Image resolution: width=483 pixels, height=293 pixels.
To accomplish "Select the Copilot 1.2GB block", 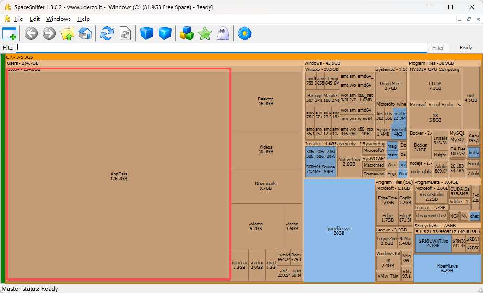I will [405, 200].
